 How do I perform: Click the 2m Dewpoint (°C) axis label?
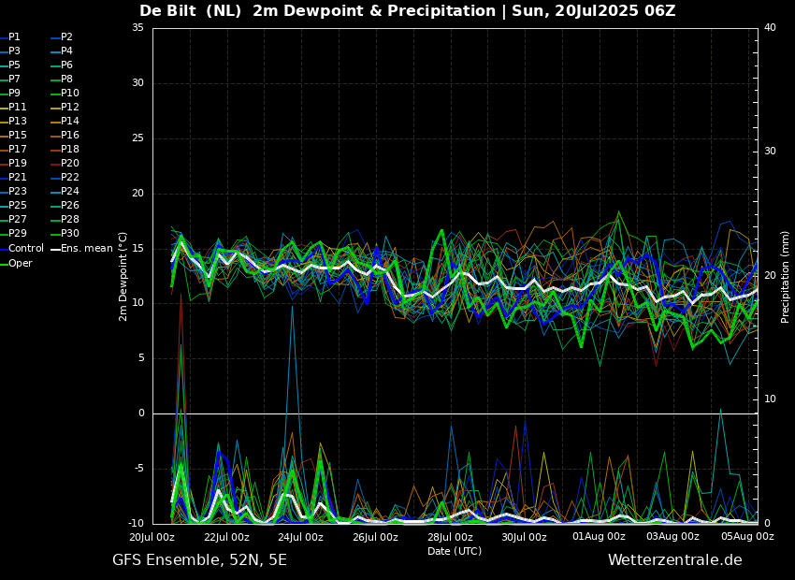pyautogui.click(x=123, y=276)
